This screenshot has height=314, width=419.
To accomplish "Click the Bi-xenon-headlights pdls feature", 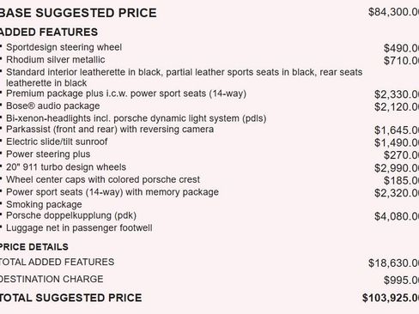I will click(136, 118).
